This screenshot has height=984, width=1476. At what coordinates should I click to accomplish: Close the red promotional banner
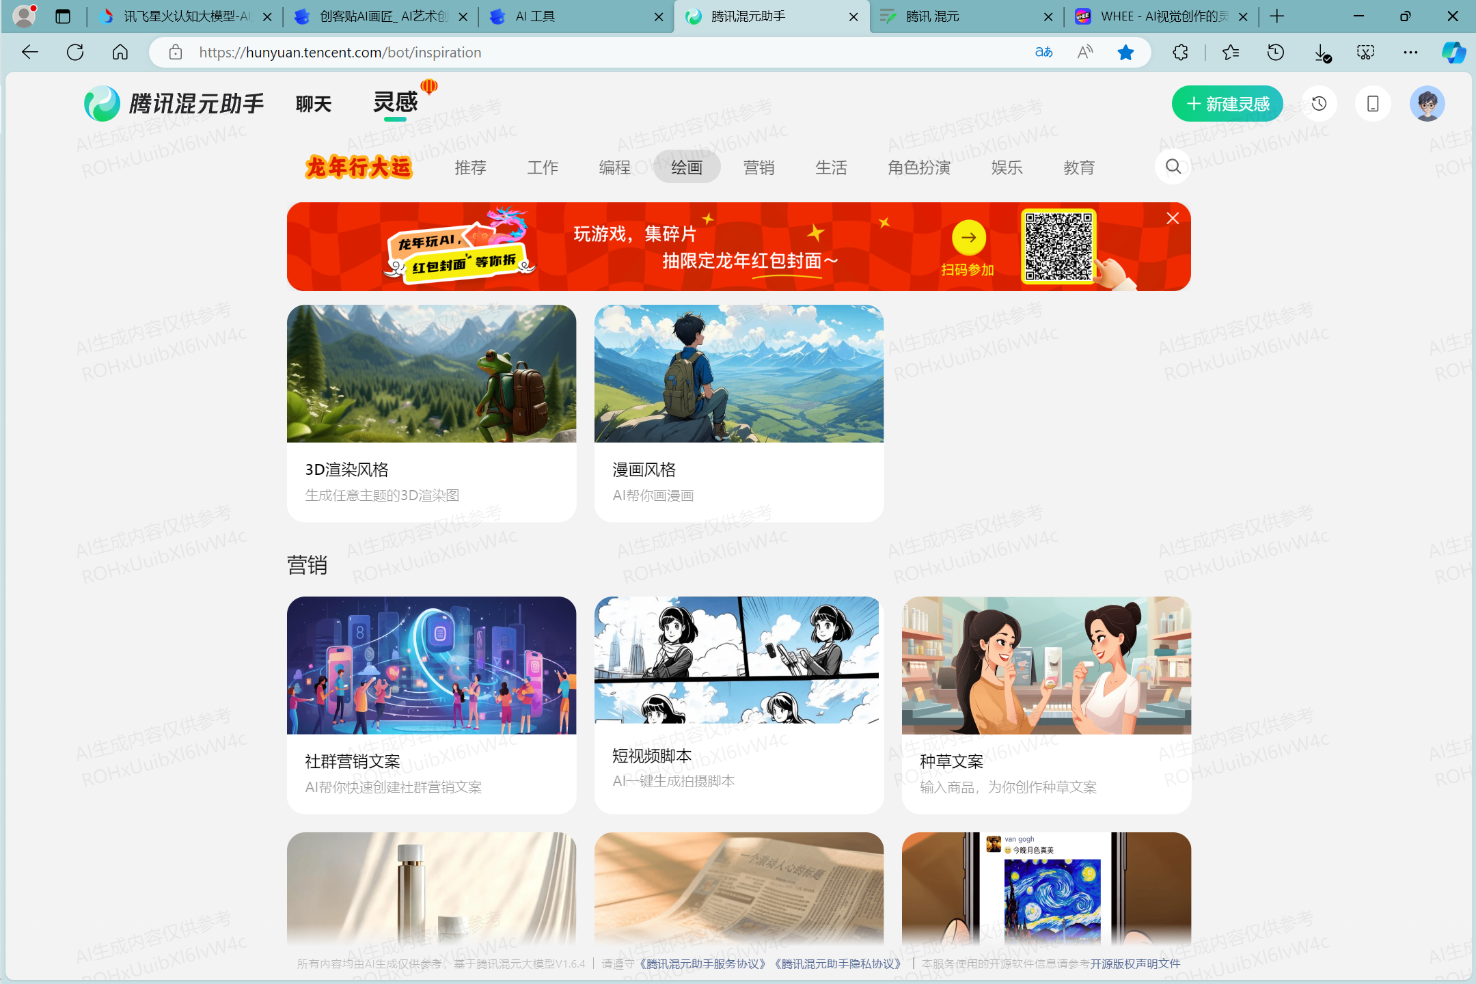coord(1173,219)
